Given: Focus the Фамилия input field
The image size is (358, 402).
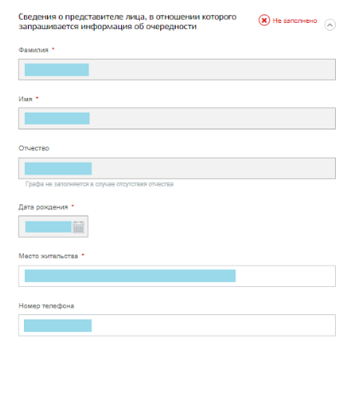Looking at the screenshot, I should 176,70.
